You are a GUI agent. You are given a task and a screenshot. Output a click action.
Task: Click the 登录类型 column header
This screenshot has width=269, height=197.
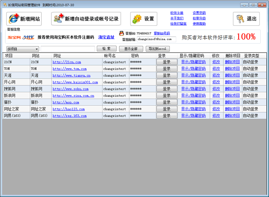[x=254, y=56]
